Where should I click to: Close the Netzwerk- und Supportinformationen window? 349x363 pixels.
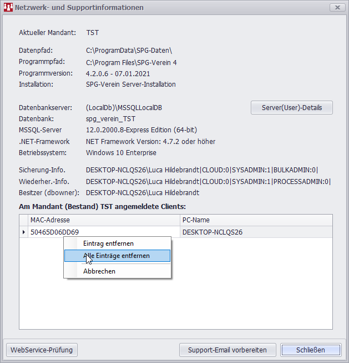(x=336, y=8)
